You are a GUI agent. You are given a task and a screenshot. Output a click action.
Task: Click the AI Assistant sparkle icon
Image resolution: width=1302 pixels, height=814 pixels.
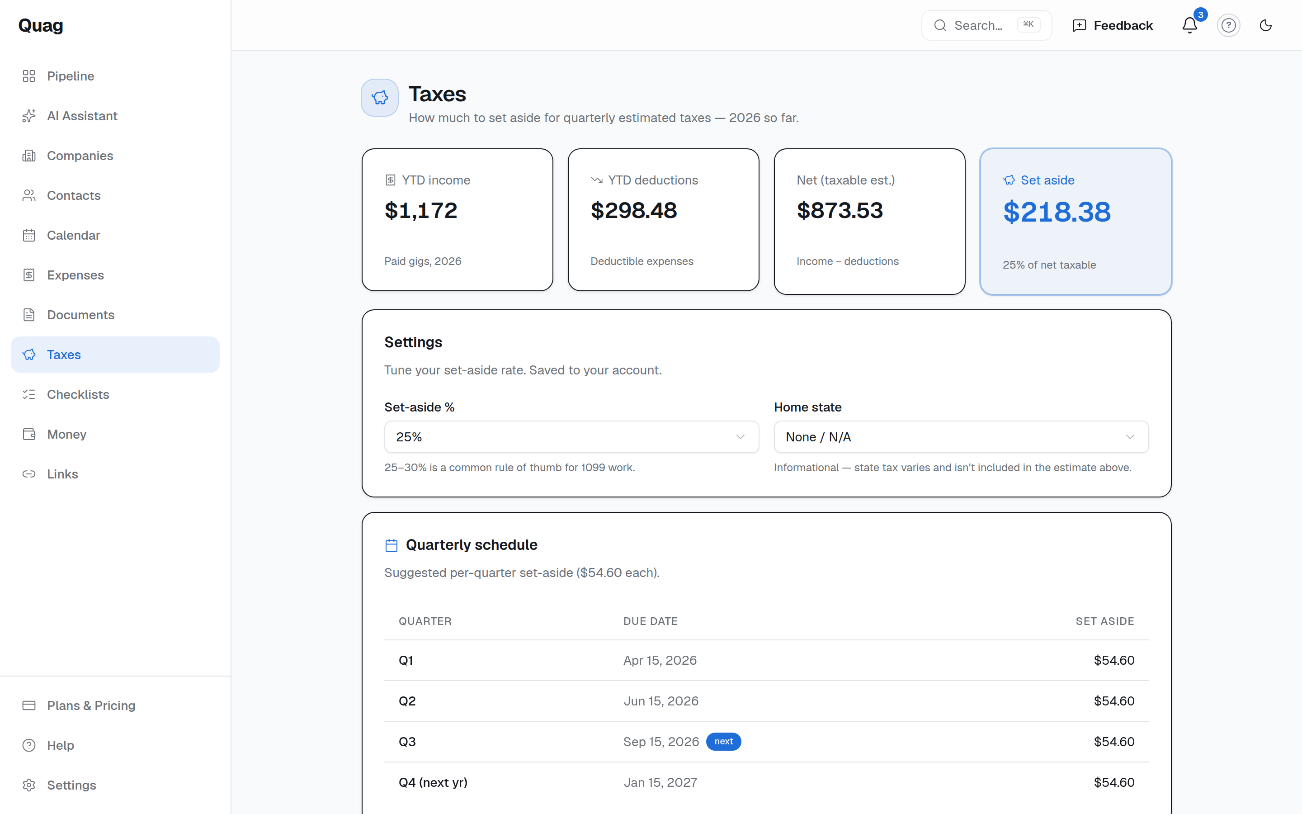coord(29,116)
